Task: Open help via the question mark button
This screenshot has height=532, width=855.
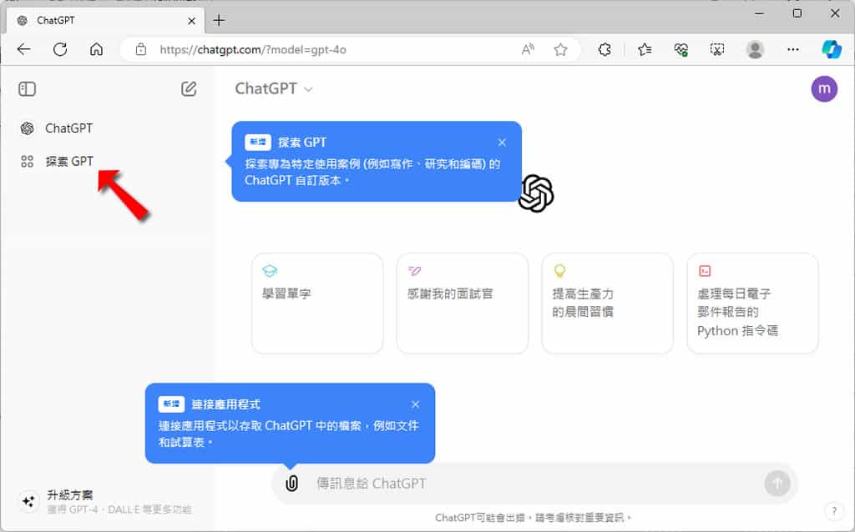Action: [834, 511]
